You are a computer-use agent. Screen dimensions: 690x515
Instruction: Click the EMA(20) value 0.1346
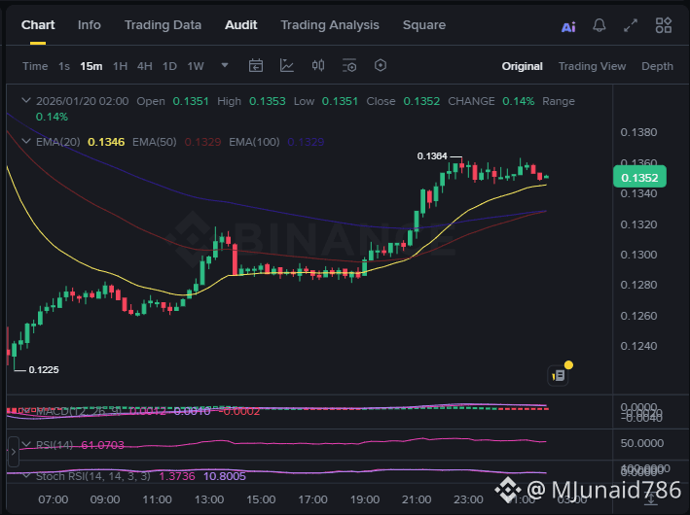point(106,142)
